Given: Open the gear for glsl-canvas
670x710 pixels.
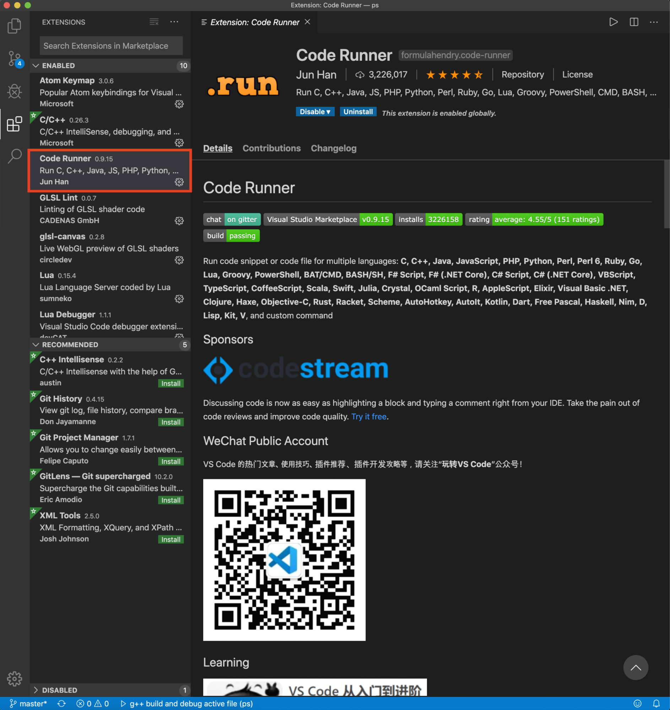Looking at the screenshot, I should point(179,260).
